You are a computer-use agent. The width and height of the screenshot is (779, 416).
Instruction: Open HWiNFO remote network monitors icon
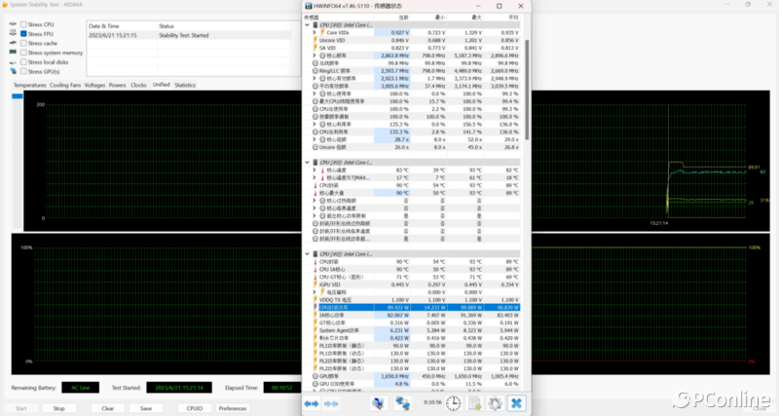tap(402, 403)
